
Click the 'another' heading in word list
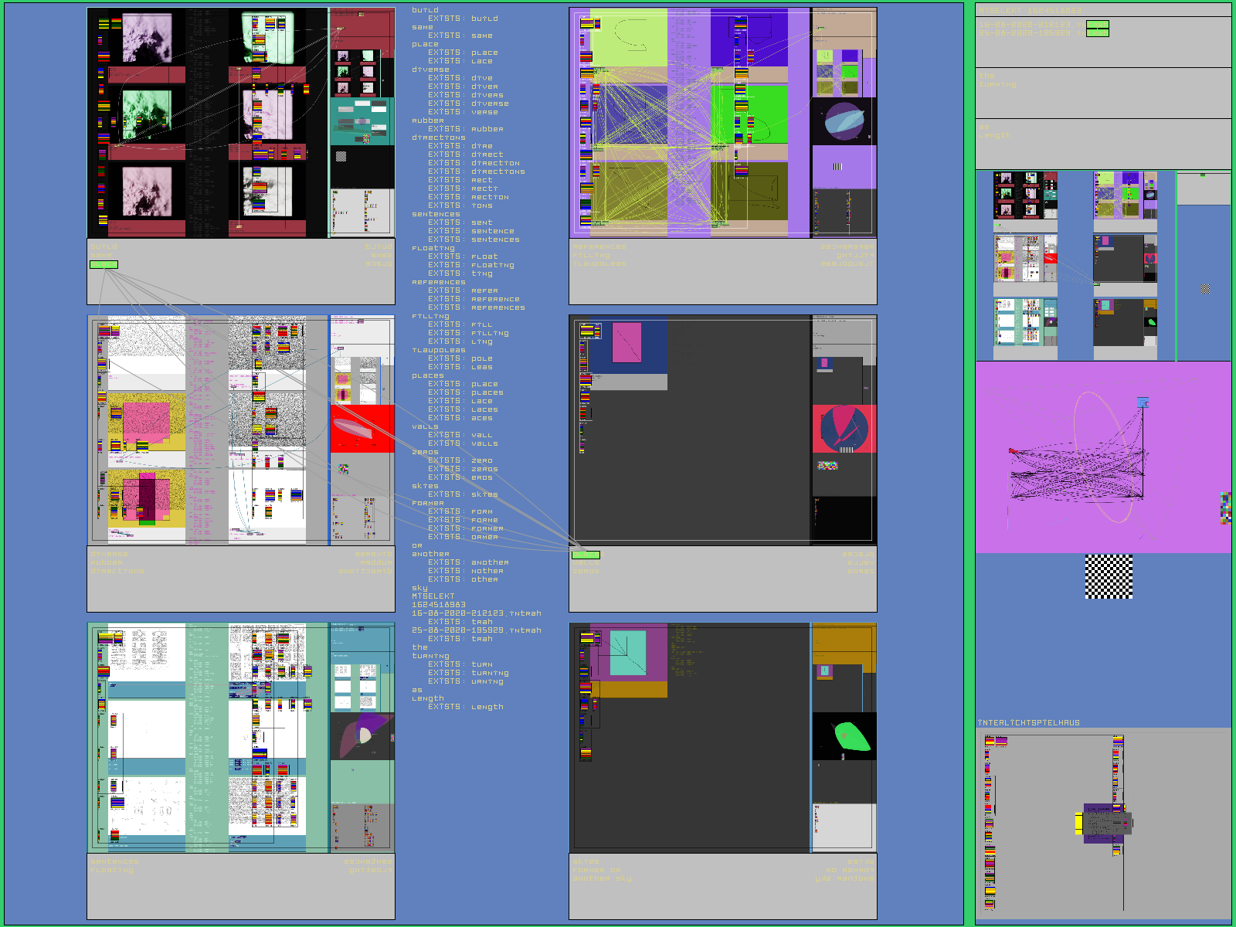(x=430, y=554)
